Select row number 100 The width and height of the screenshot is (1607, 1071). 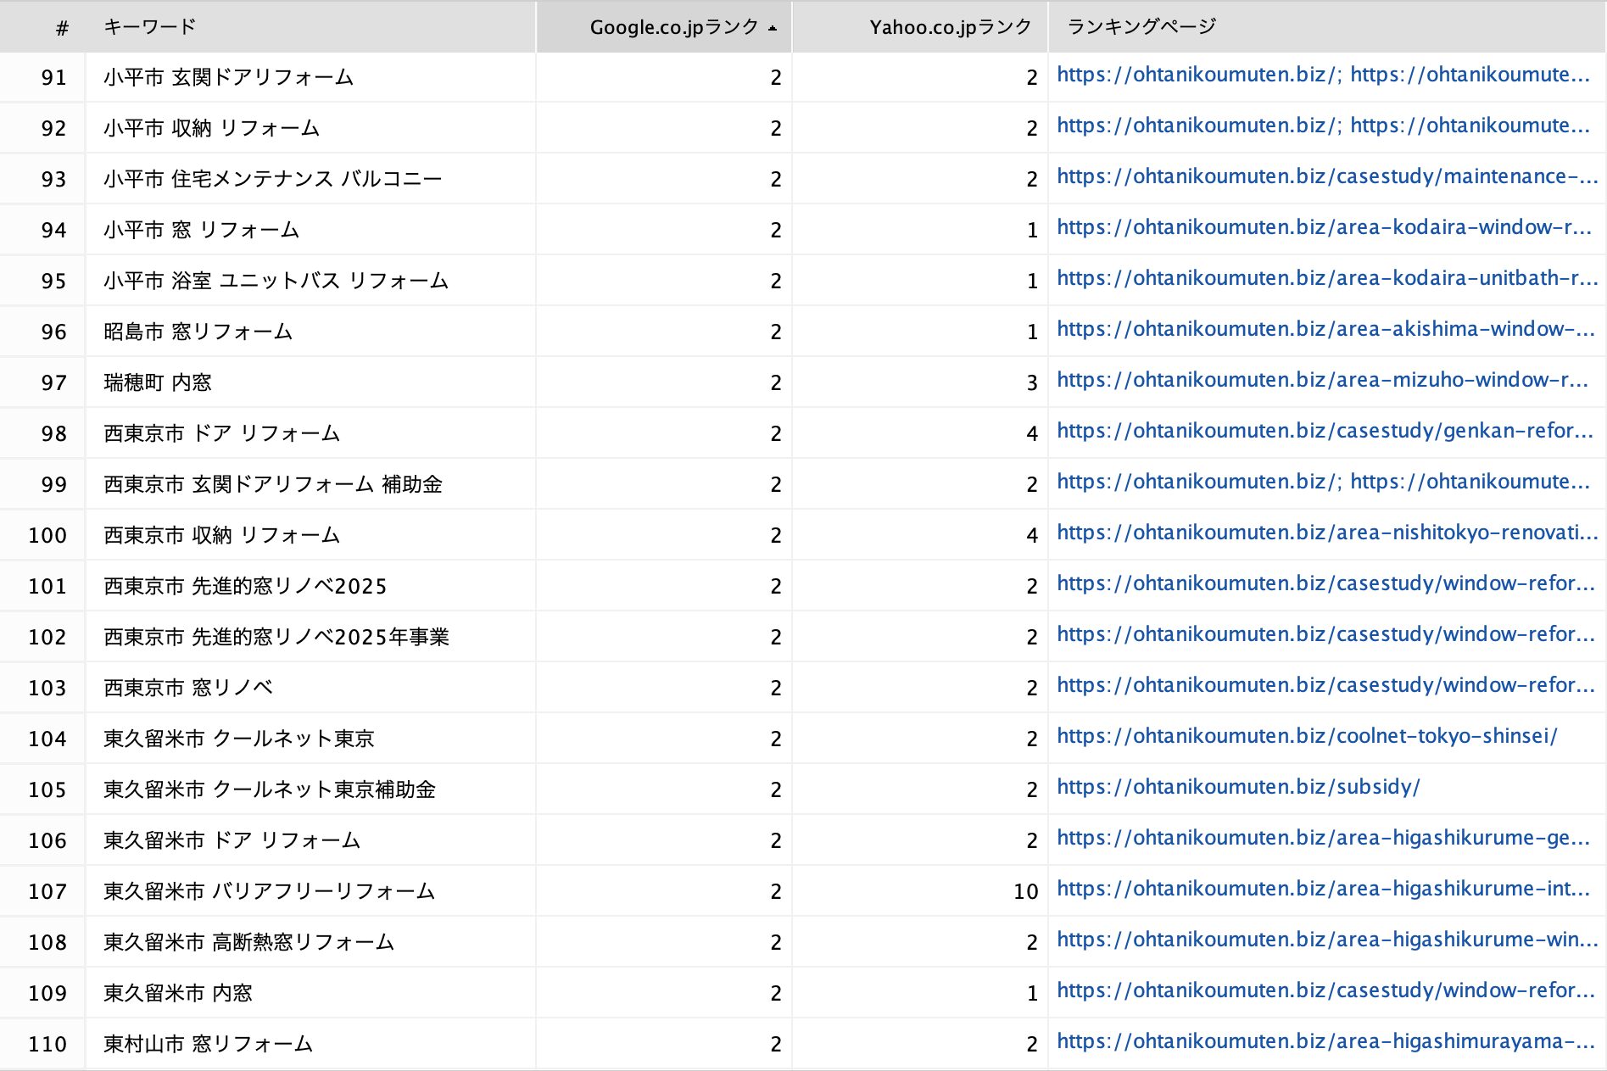[47, 536]
